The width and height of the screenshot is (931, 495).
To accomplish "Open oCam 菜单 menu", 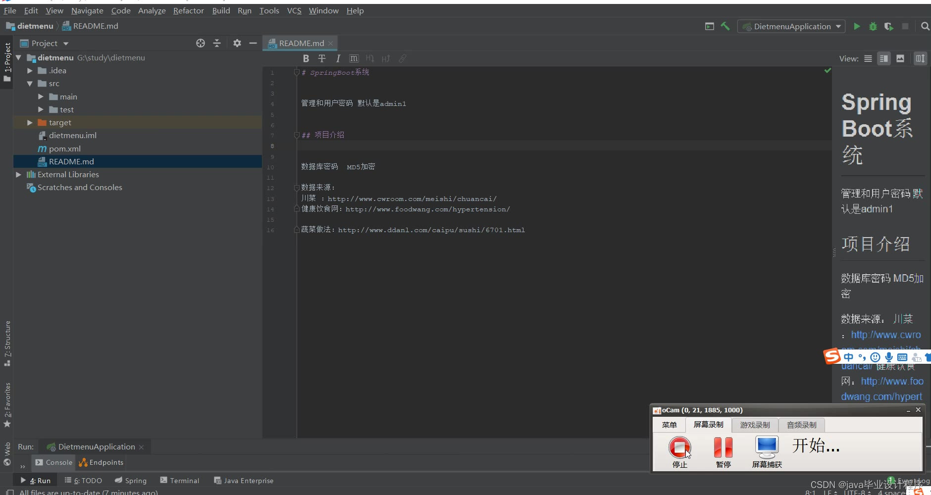I will pos(669,425).
